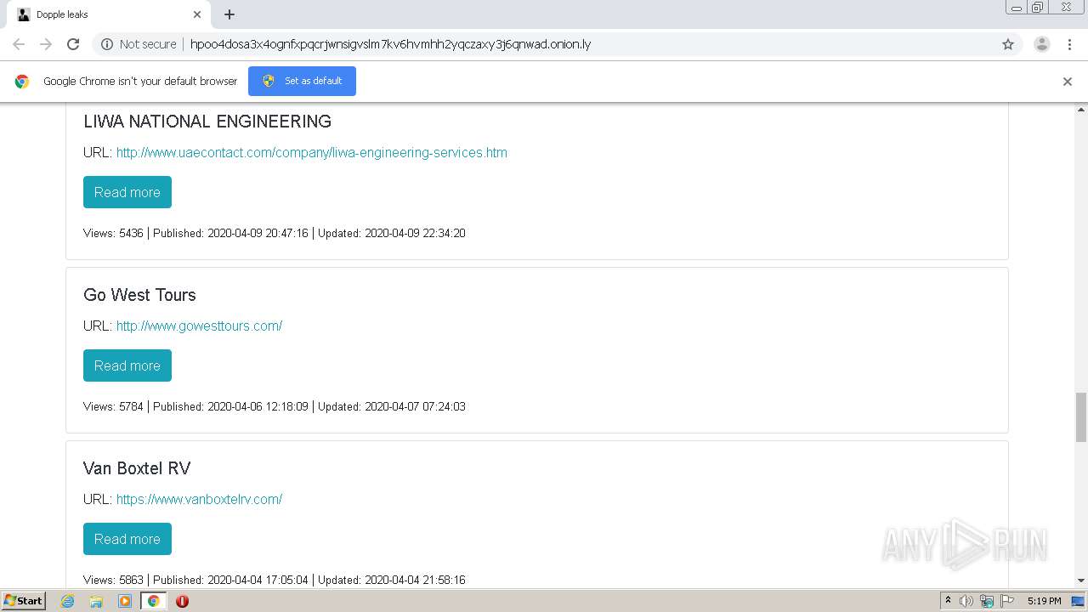Open Chrome's three-dot menu
This screenshot has width=1088, height=612.
coord(1070,44)
